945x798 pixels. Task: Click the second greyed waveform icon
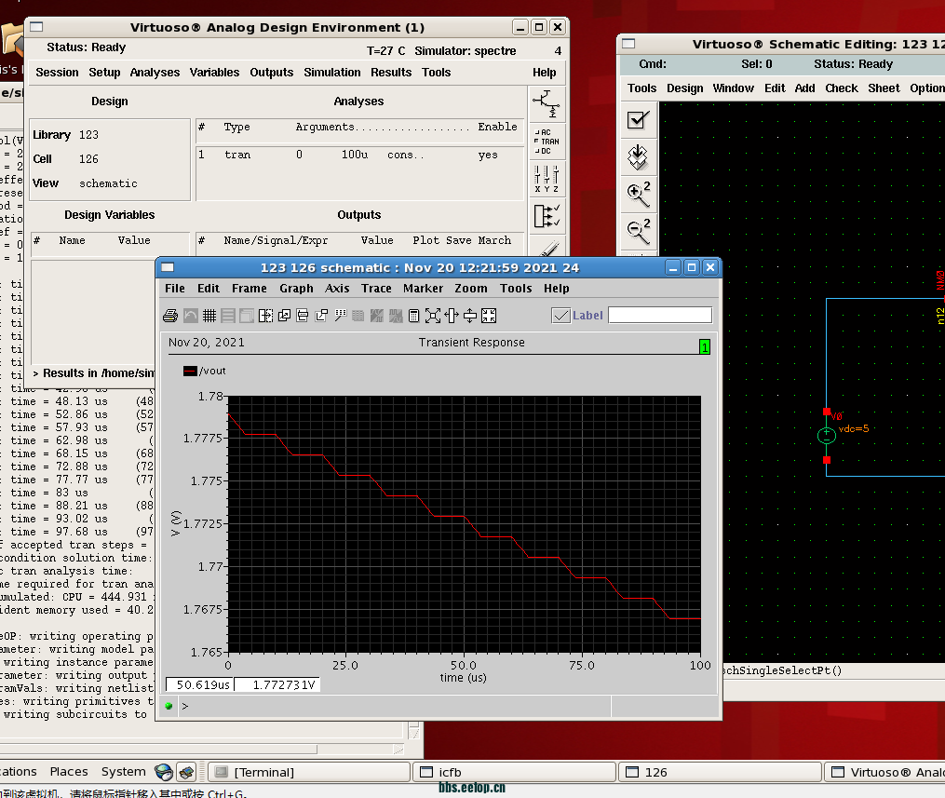point(396,316)
